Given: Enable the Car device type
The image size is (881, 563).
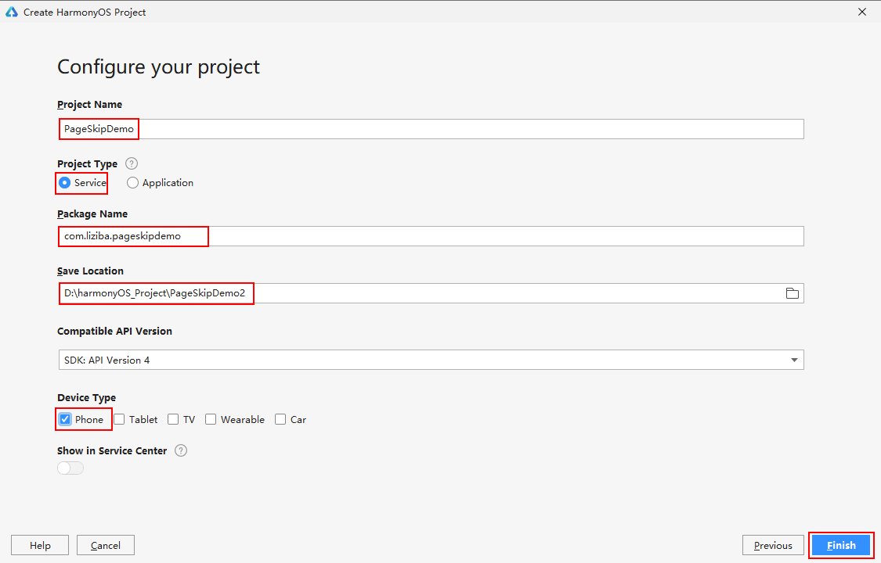Looking at the screenshot, I should pyautogui.click(x=280, y=419).
